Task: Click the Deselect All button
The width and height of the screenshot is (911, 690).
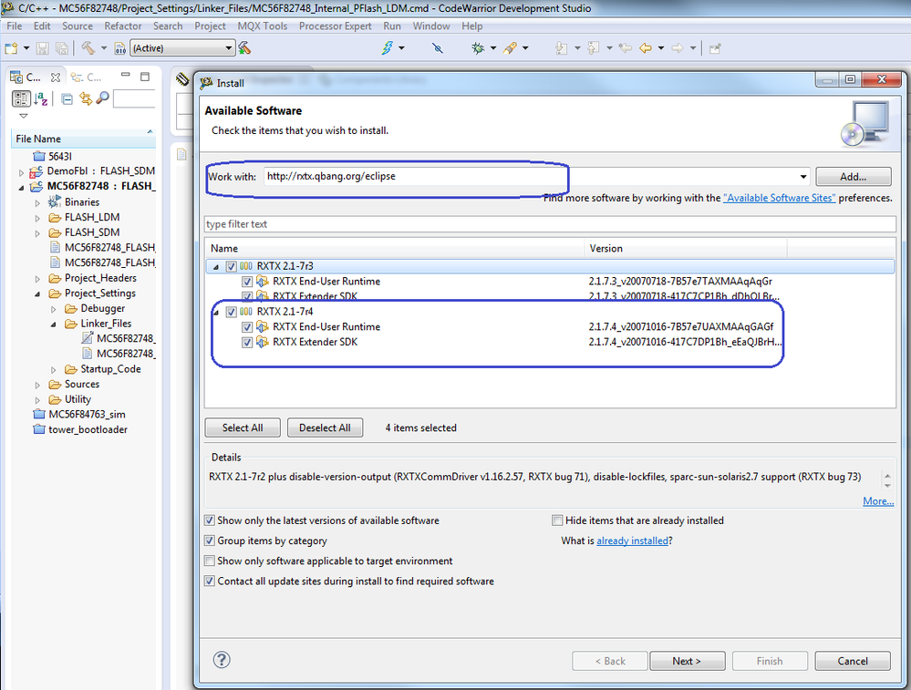Action: tap(325, 427)
